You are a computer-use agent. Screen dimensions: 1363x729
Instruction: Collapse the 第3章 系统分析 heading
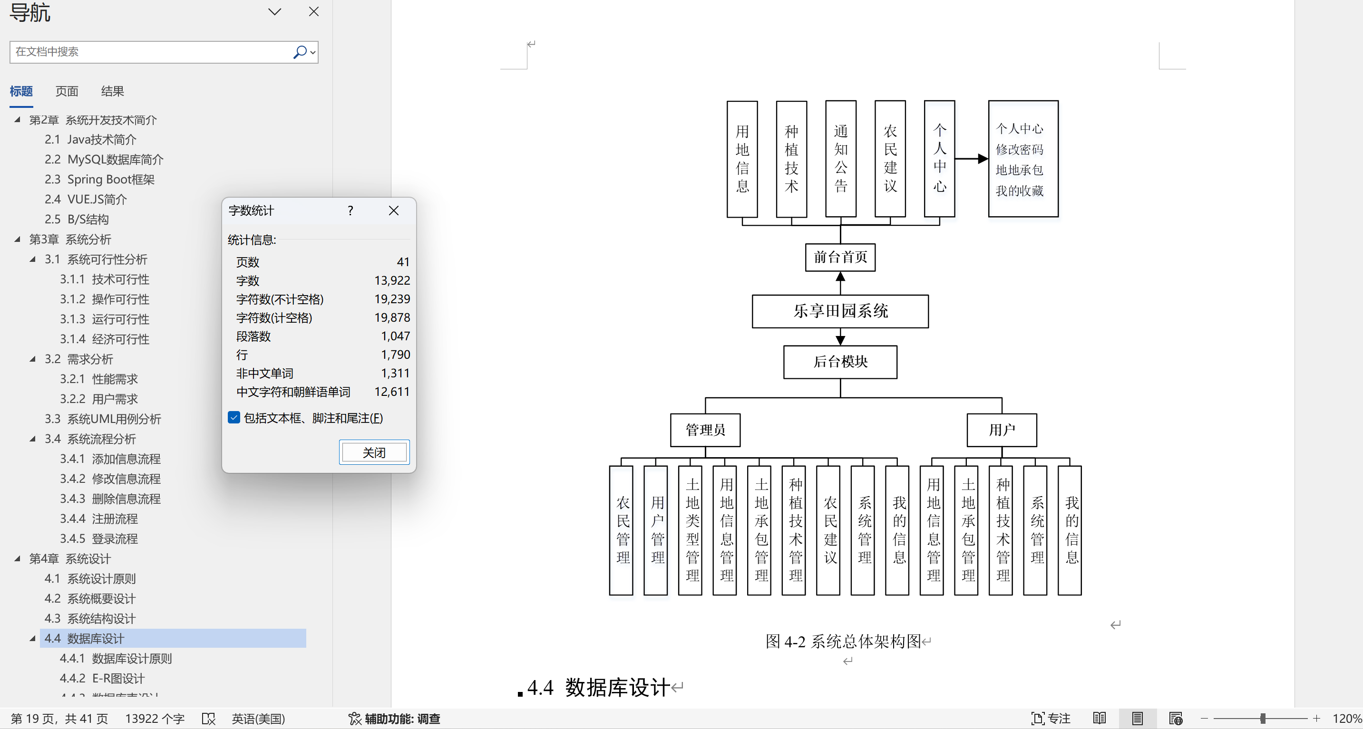pos(18,239)
